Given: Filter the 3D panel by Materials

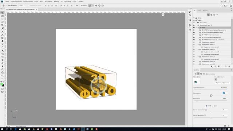Looking at the screenshot, I should (x=214, y=15).
